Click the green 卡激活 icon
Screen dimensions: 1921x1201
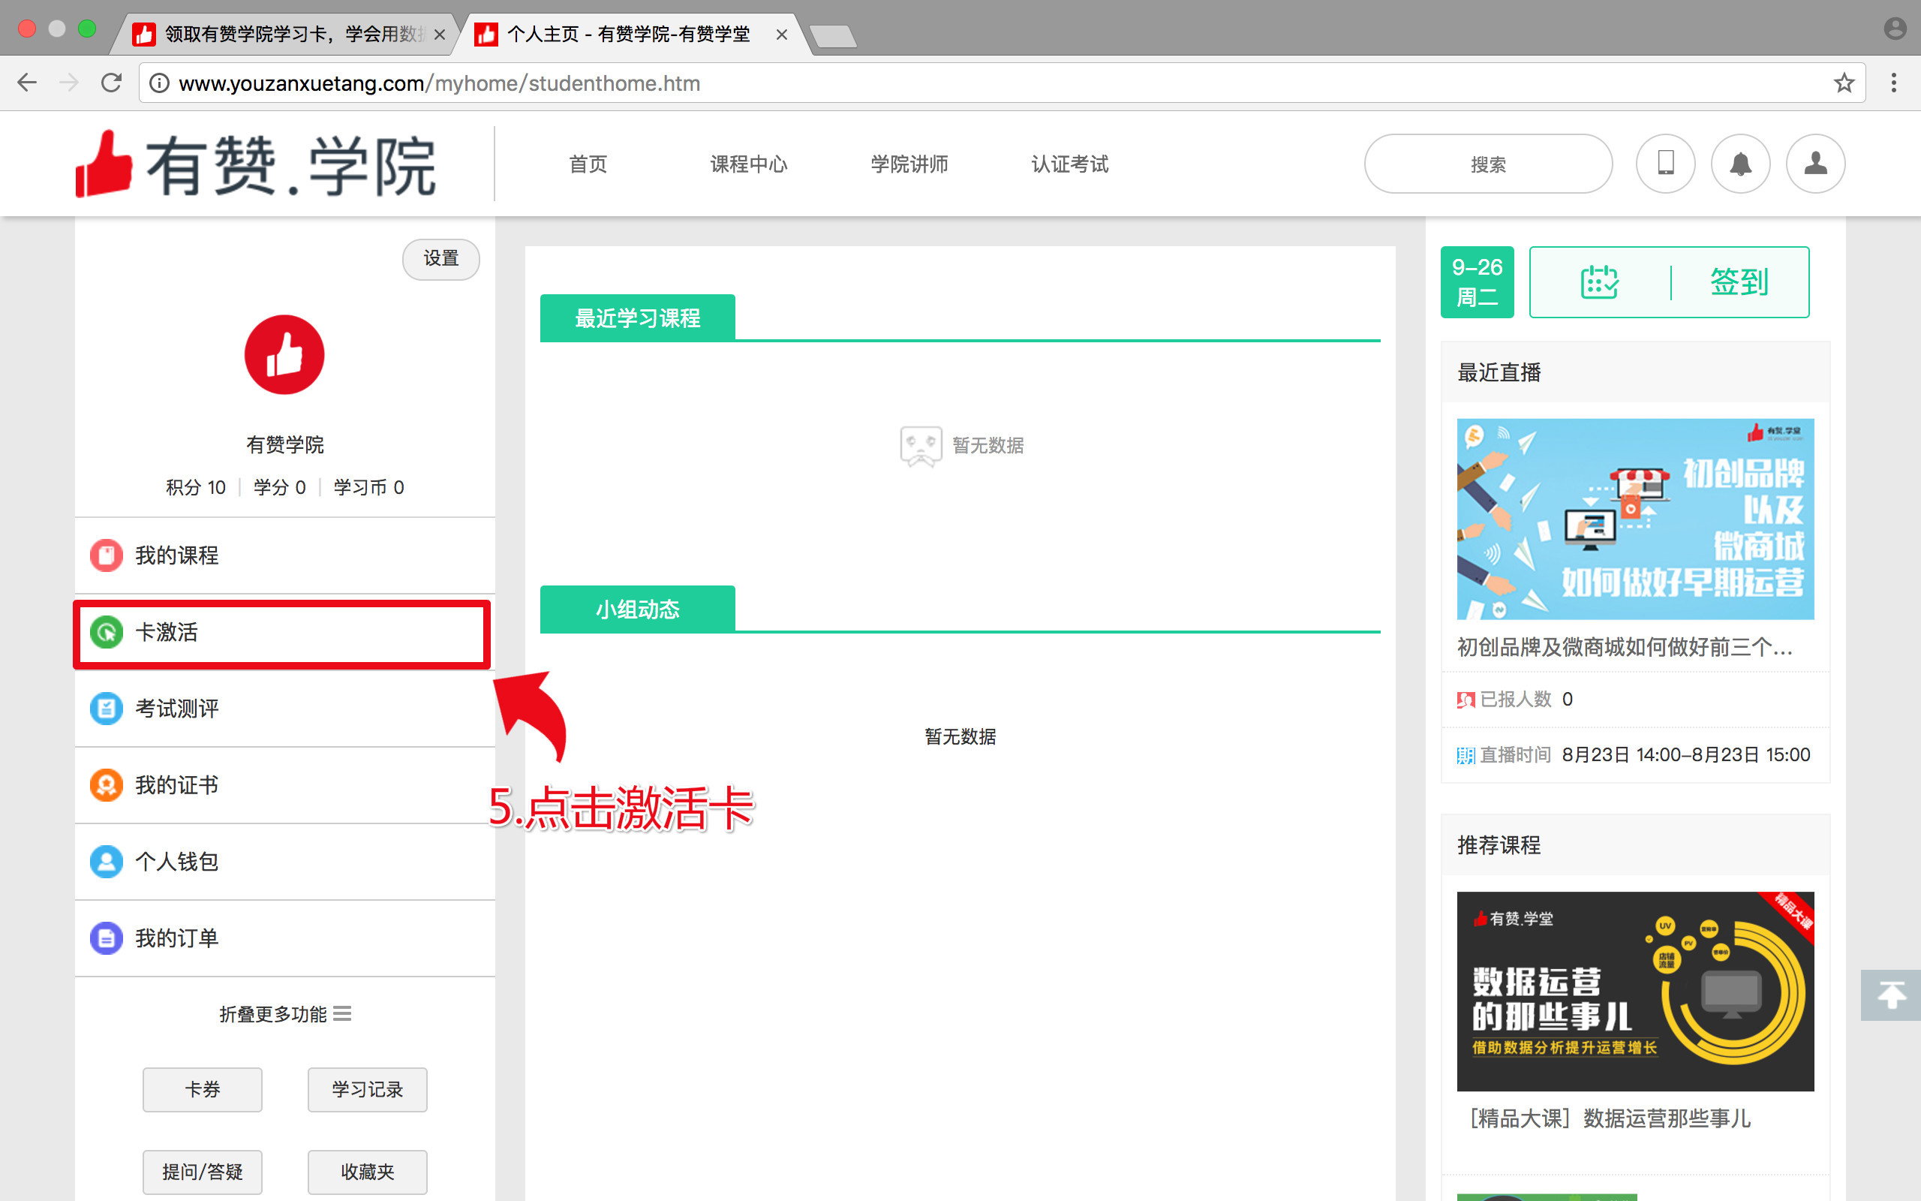107,632
